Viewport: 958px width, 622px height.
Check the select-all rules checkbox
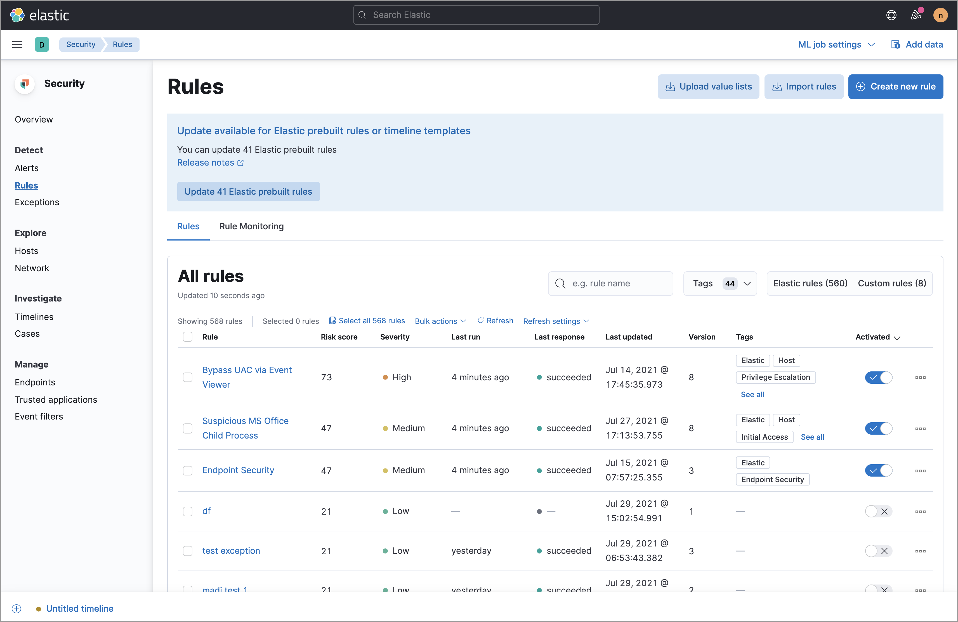pos(188,337)
